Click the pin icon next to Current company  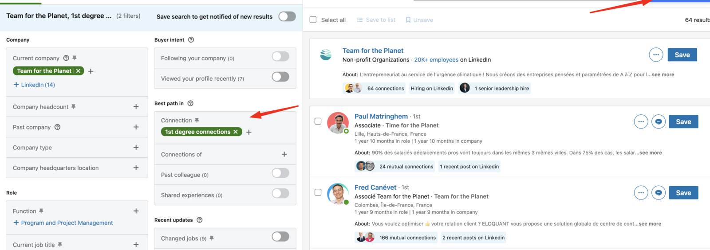pyautogui.click(x=75, y=58)
